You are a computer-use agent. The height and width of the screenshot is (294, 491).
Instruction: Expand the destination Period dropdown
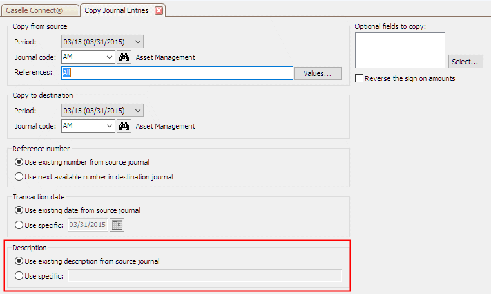click(139, 111)
